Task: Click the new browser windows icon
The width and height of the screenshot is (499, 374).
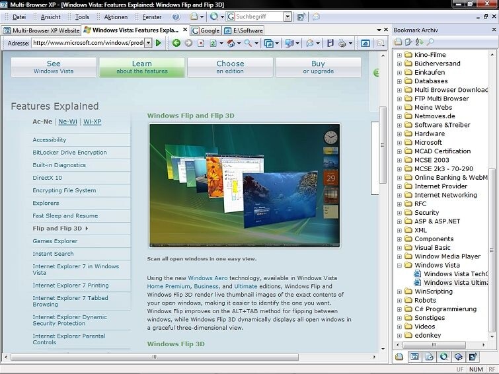Action: click(268, 43)
